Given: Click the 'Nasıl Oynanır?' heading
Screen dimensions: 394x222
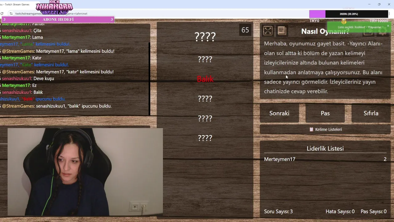Looking at the screenshot, I should point(325,31).
